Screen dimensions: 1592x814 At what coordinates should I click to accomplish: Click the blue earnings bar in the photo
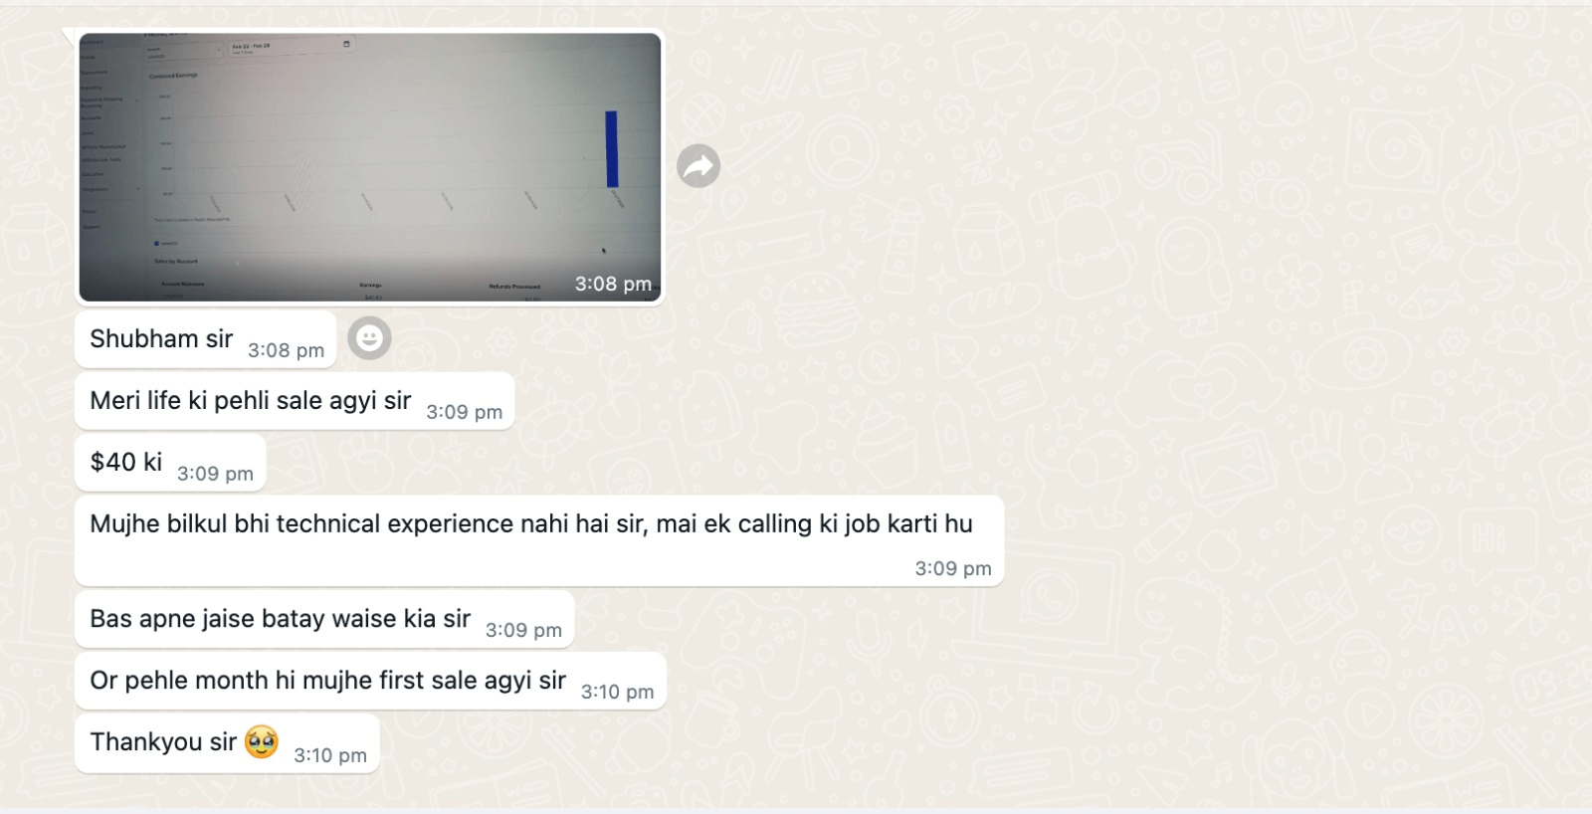coord(612,149)
